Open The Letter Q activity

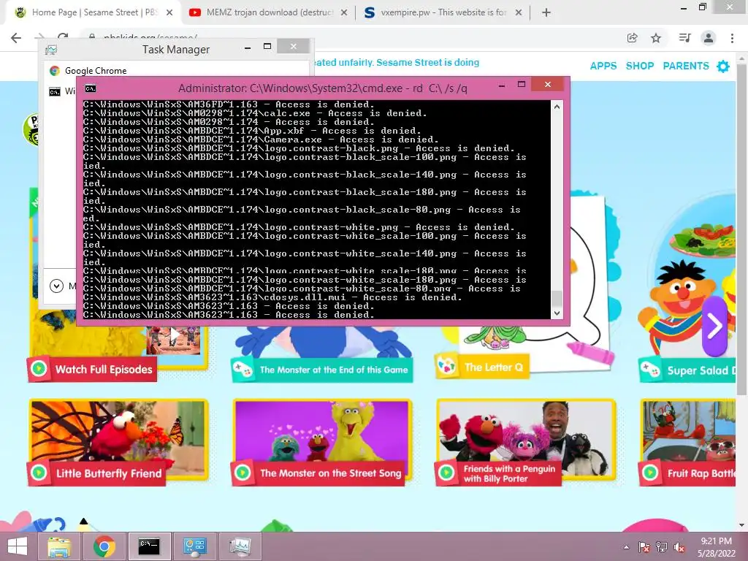(x=482, y=367)
